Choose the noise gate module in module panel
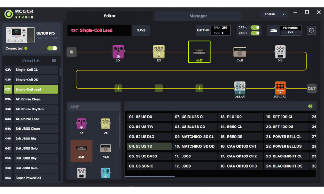 tap(81, 173)
